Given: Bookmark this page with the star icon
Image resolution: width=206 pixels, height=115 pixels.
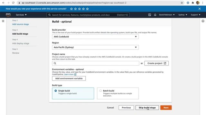Looking at the screenshot, I should (x=182, y=3).
